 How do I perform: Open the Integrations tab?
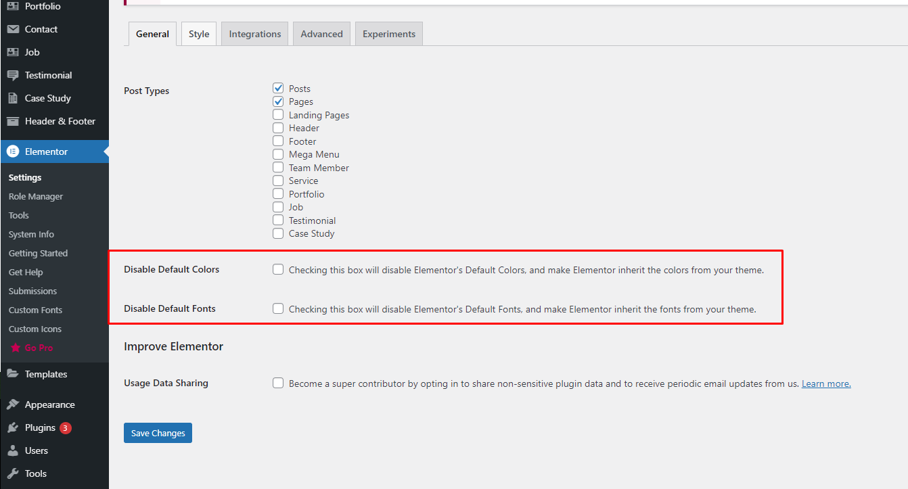click(255, 34)
